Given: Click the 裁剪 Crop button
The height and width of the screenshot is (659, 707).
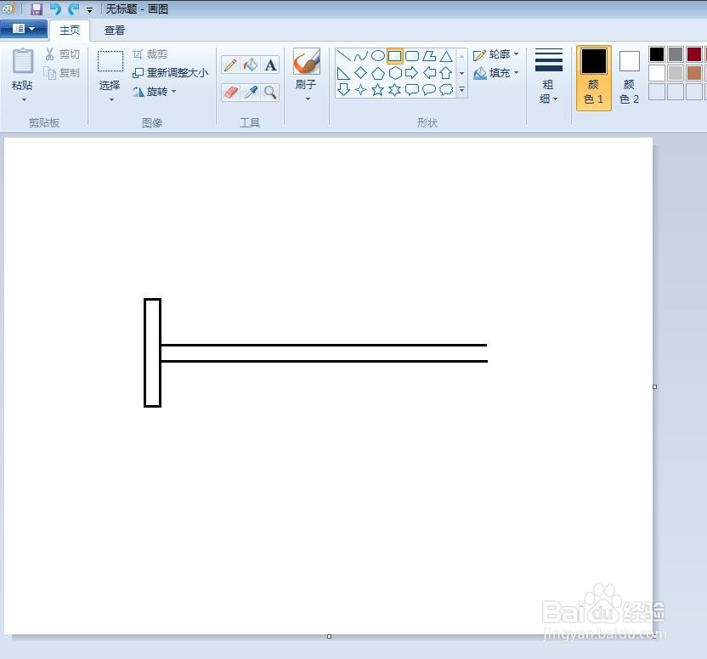Looking at the screenshot, I should pos(150,54).
